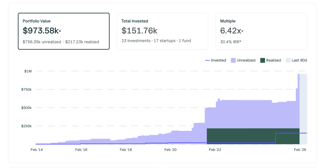The height and width of the screenshot is (168, 319).
Task: Click the dark green Realized chart area
Action: coord(253,136)
